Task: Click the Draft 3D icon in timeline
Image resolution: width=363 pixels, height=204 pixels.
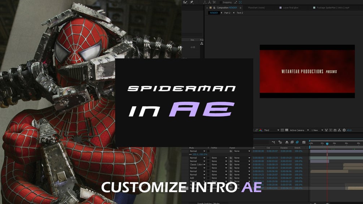Action: click(280, 142)
